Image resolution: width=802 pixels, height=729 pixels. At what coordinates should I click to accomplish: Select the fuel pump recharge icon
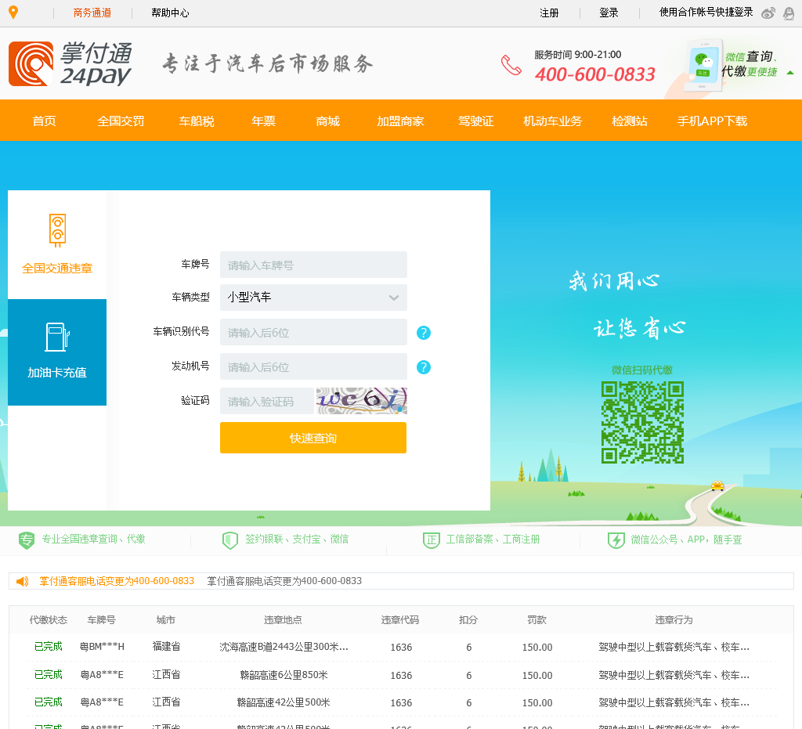click(57, 337)
